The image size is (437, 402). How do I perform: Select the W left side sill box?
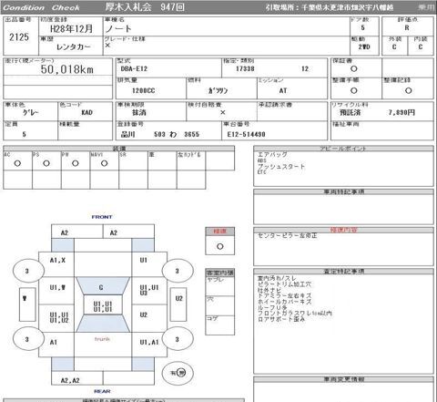click(x=27, y=304)
